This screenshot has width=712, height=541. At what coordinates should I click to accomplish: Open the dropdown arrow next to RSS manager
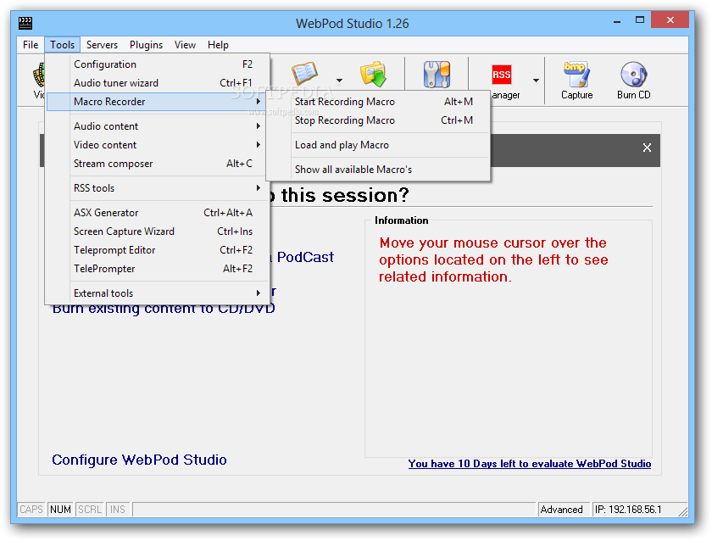(x=536, y=81)
